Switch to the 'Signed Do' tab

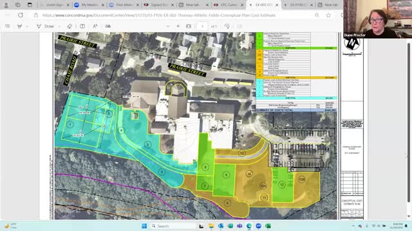pyautogui.click(x=159, y=4)
